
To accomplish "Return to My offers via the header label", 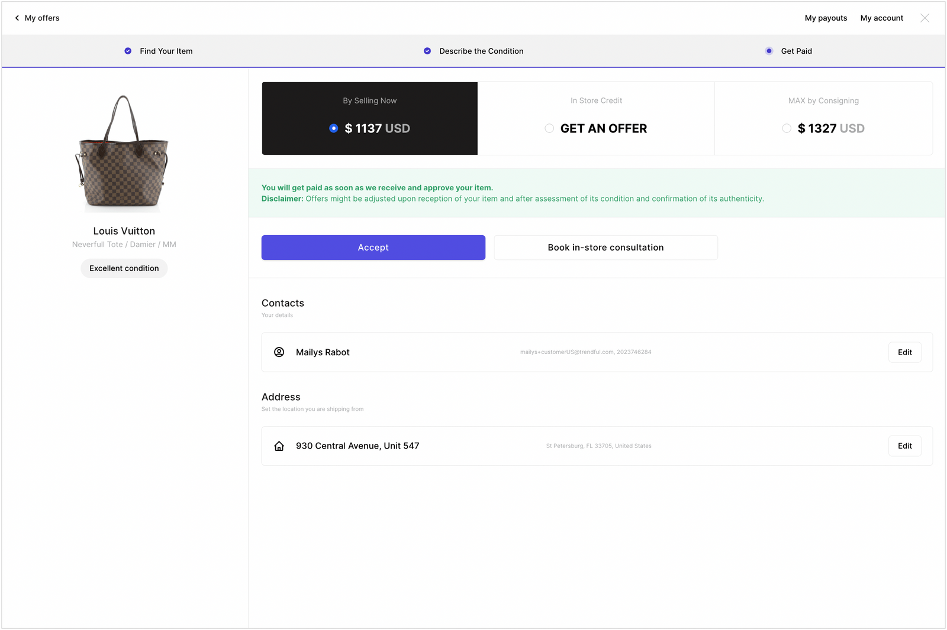I will (x=41, y=18).
